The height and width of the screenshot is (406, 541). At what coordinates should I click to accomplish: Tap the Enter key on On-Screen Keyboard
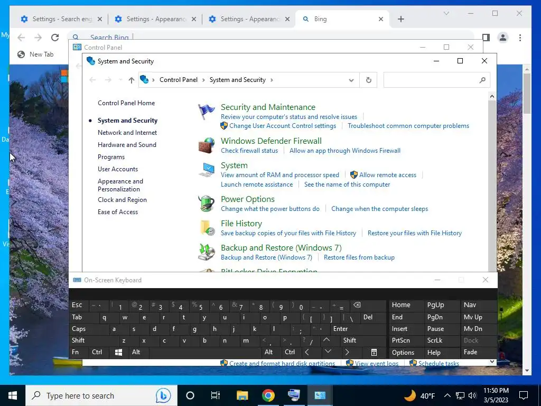(359, 329)
